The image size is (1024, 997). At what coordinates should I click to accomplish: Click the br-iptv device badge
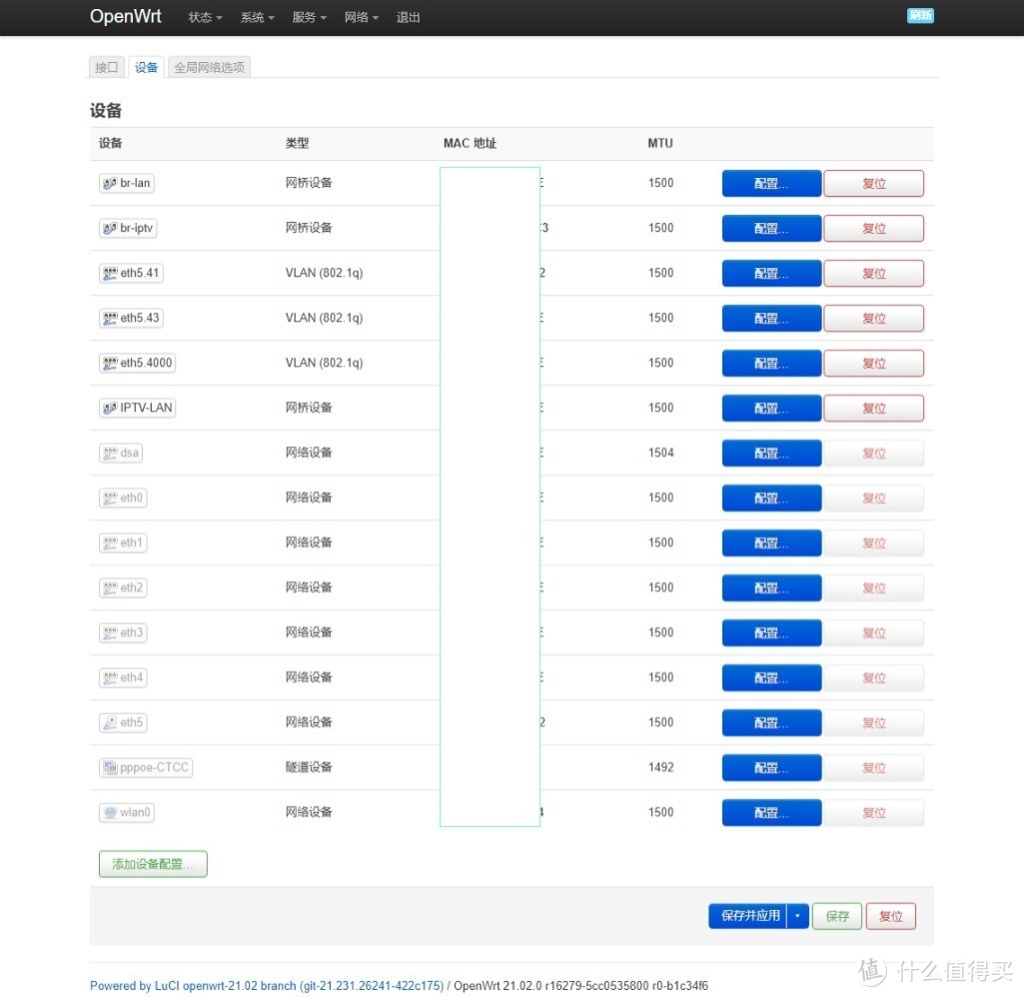coord(128,229)
